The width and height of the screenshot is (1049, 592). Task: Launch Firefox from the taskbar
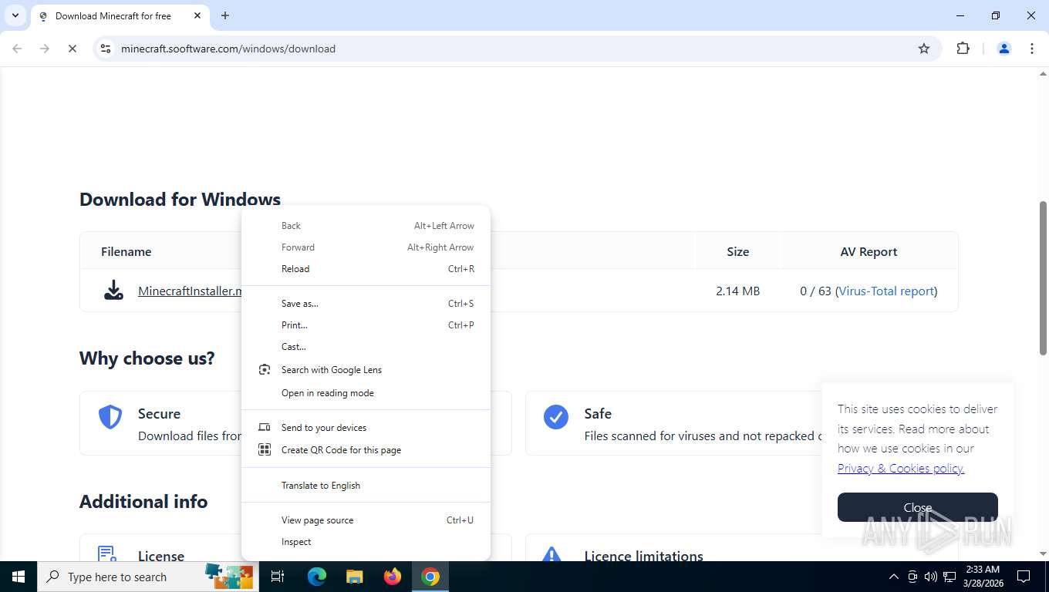[393, 577]
